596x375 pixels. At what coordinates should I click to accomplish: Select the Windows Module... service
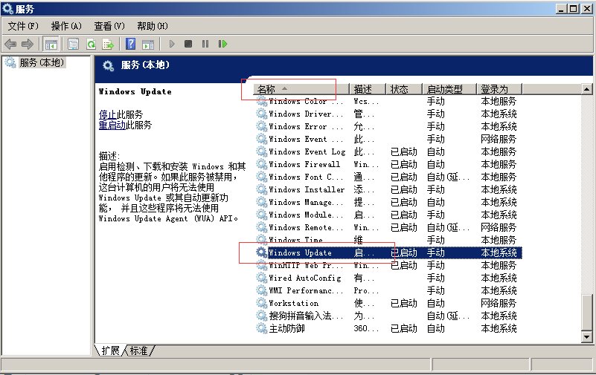pos(388,214)
